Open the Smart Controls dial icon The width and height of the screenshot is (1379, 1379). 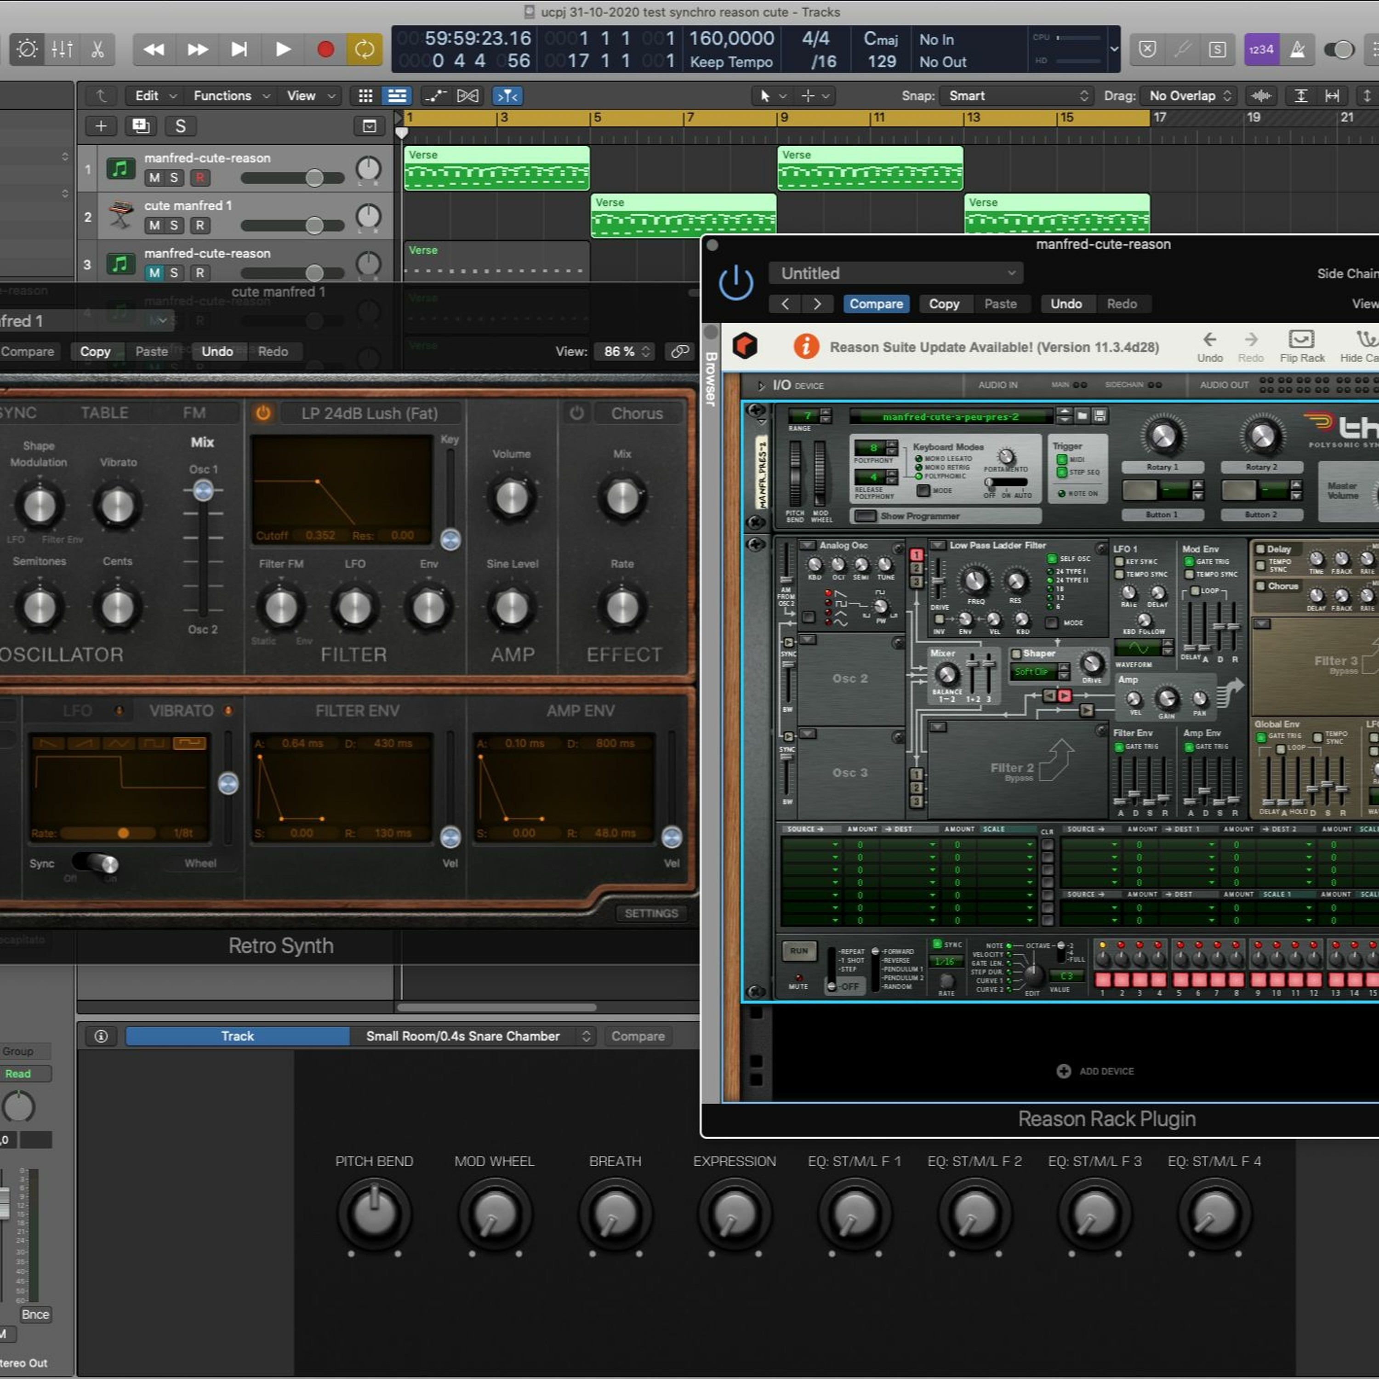point(27,49)
